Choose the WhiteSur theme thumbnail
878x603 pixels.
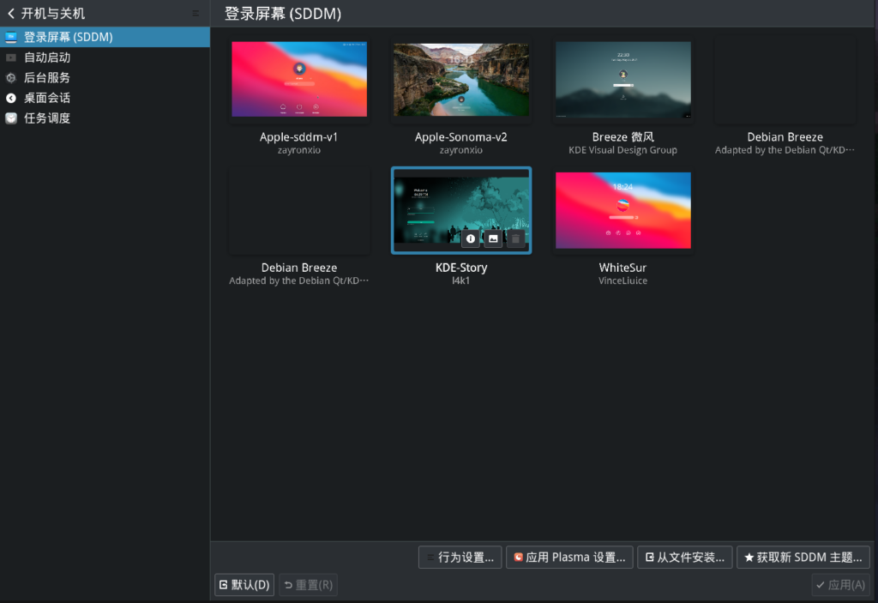tap(623, 210)
